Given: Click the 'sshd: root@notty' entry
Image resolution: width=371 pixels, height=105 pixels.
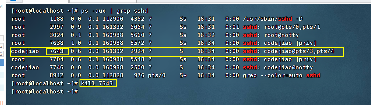Looking at the screenshot, I should 271,35.
